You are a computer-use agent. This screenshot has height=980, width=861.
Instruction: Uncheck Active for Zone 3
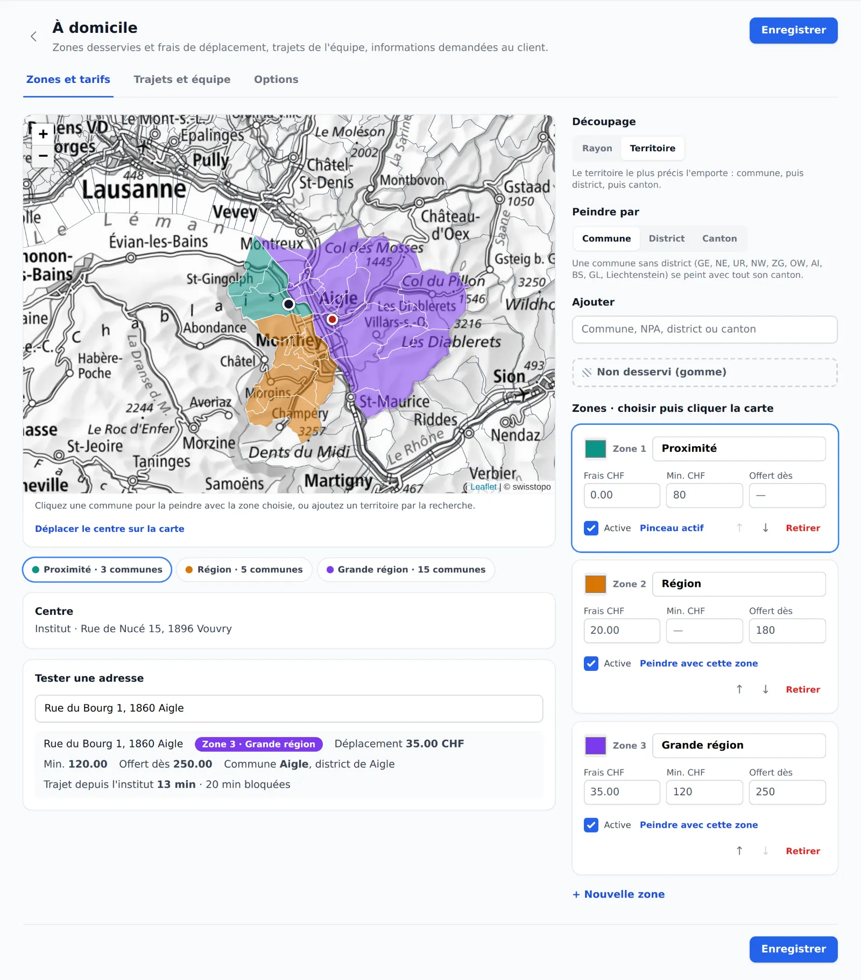[x=591, y=825]
